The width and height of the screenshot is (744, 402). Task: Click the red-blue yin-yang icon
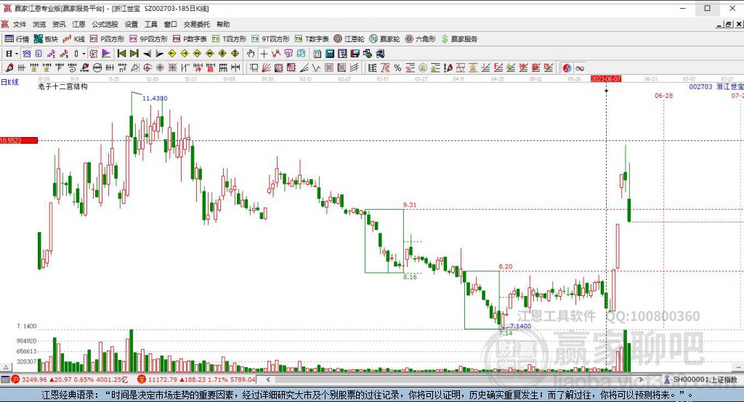[x=567, y=67]
